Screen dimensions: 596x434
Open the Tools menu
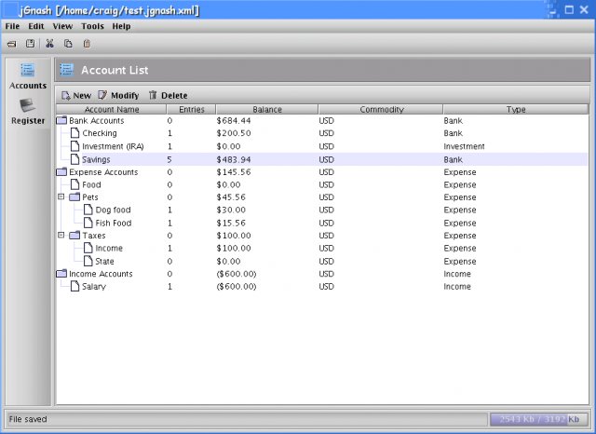(x=92, y=26)
